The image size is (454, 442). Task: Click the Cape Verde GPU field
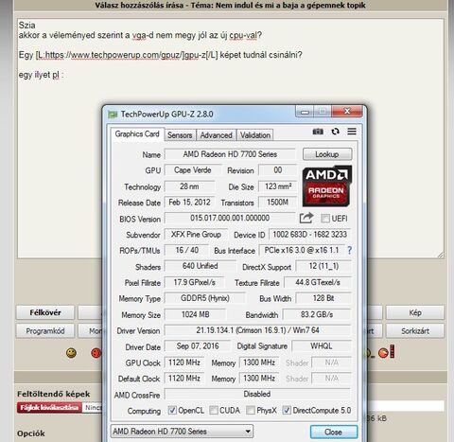[193, 170]
